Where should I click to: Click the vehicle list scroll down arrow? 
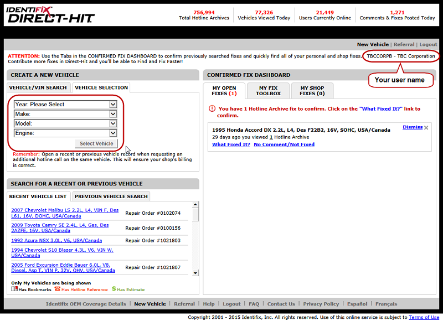point(195,273)
